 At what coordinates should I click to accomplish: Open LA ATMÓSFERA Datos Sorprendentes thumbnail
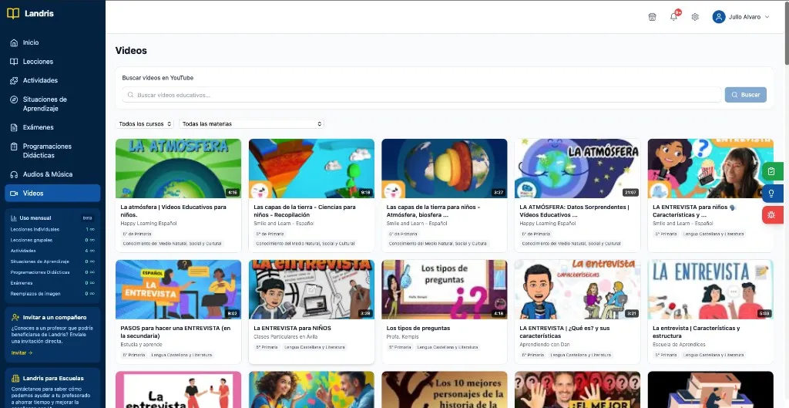click(x=577, y=168)
